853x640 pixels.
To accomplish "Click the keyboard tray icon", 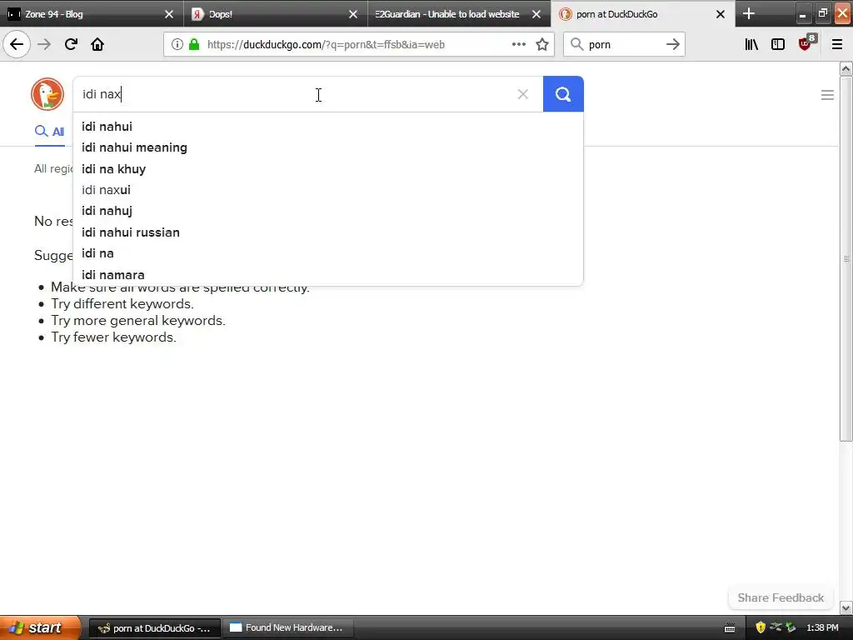I will pyautogui.click(x=730, y=628).
